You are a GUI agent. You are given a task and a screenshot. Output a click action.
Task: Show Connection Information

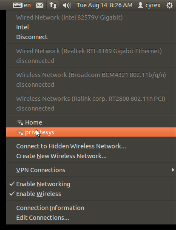50,208
